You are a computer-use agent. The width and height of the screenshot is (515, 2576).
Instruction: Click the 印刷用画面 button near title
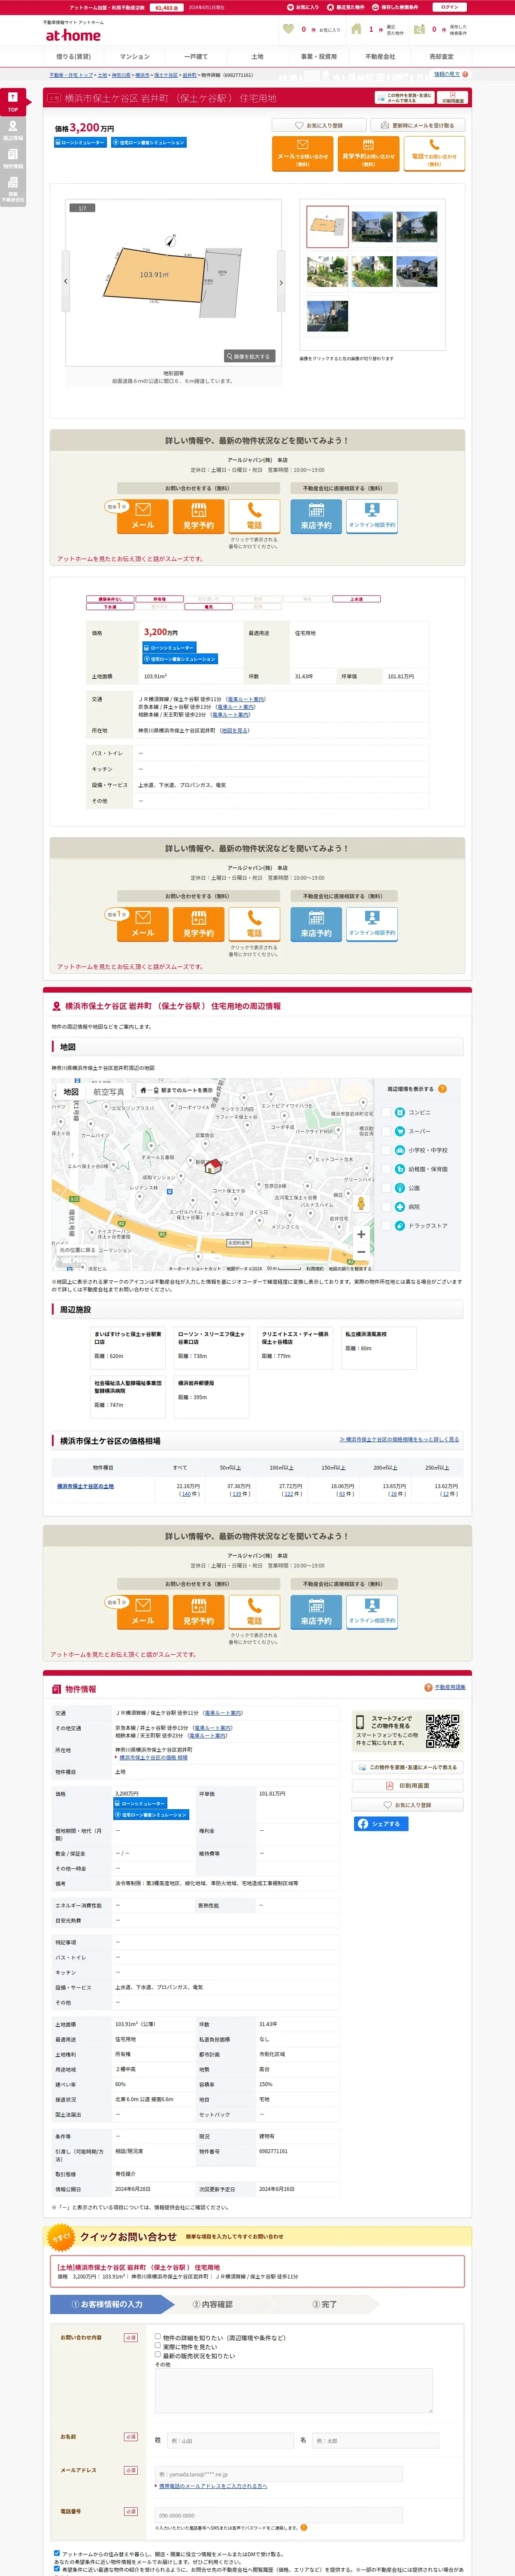coord(453,98)
